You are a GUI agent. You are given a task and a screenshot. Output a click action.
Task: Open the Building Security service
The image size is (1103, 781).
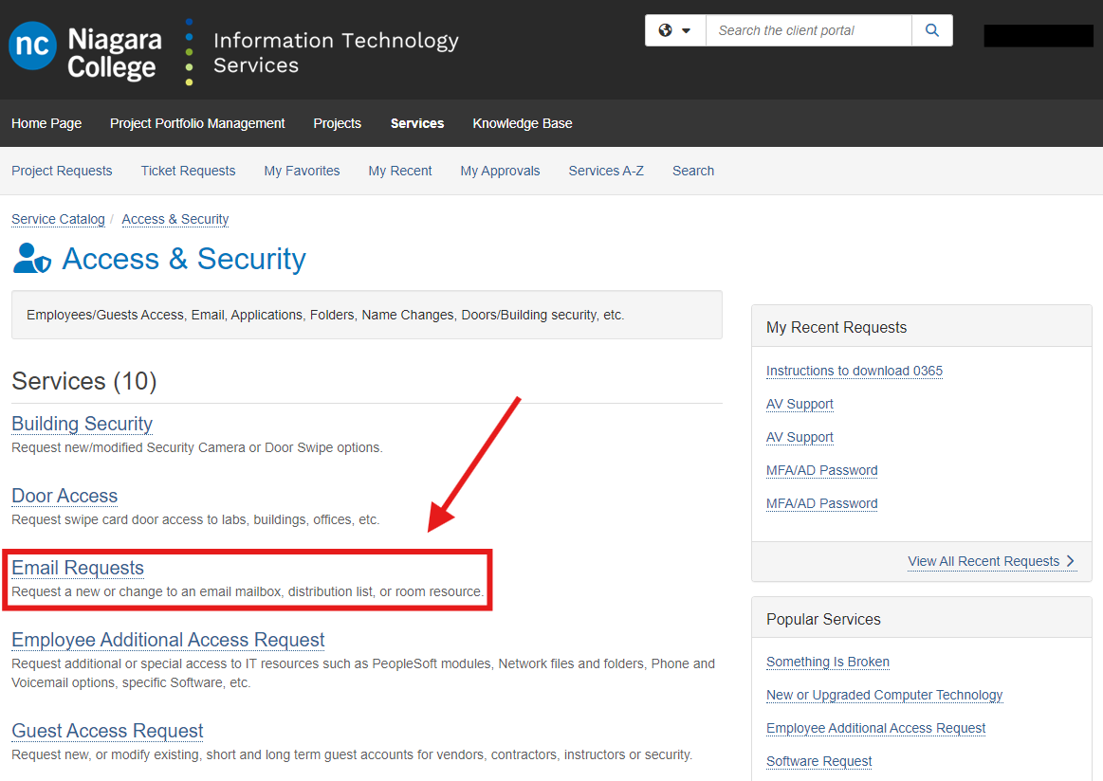click(x=82, y=424)
